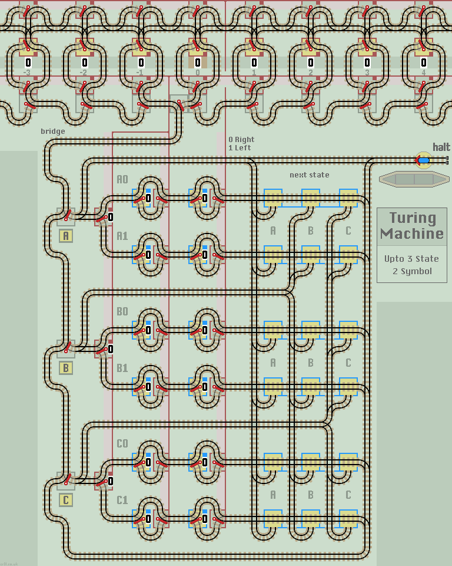
Task: Click the '0 Right' legend text
Action: pyautogui.click(x=241, y=139)
